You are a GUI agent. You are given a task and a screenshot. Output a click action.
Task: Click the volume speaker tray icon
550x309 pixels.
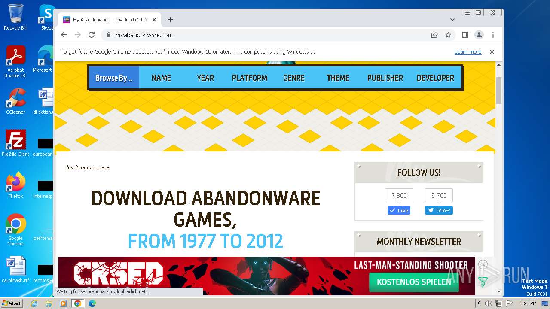[489, 303]
